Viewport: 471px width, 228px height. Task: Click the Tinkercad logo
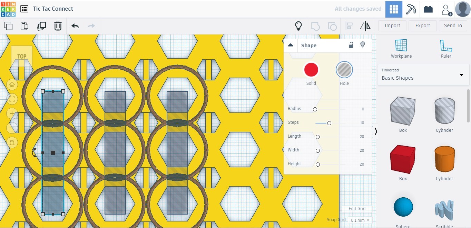tap(8, 9)
